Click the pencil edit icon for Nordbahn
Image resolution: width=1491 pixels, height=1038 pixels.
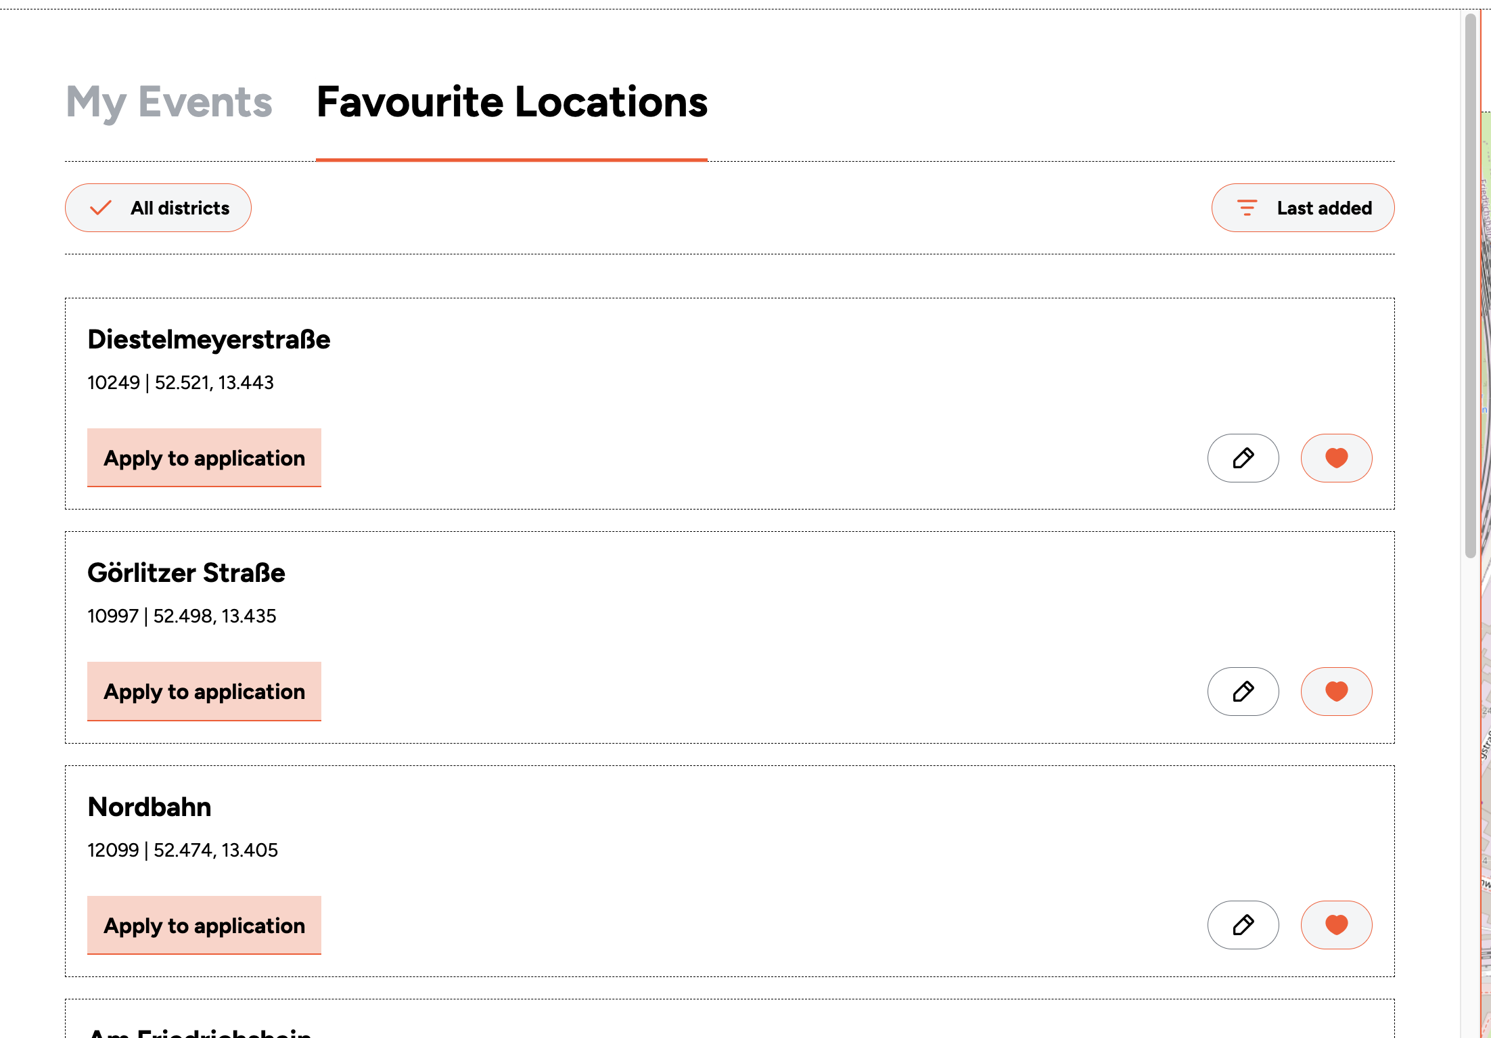point(1243,925)
